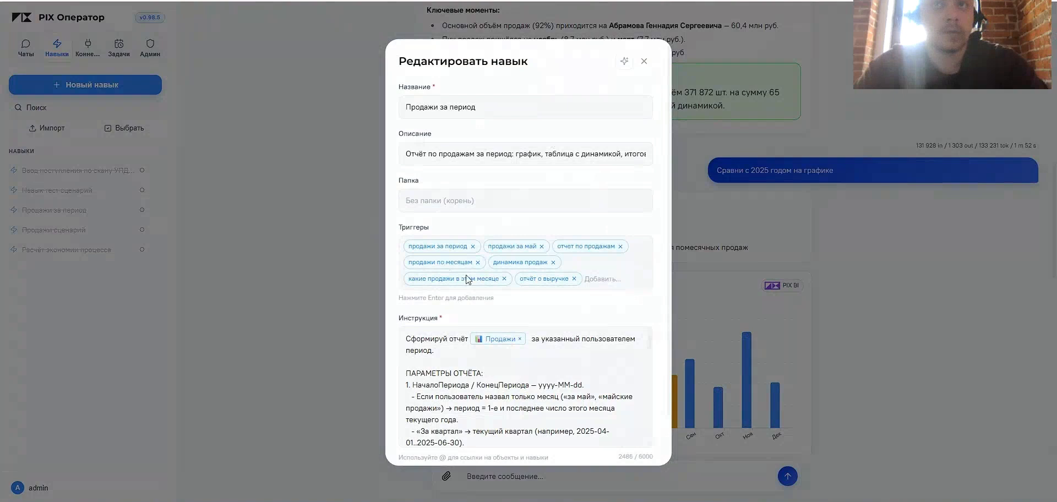Click the Описание input field
1057x502 pixels.
(526, 154)
